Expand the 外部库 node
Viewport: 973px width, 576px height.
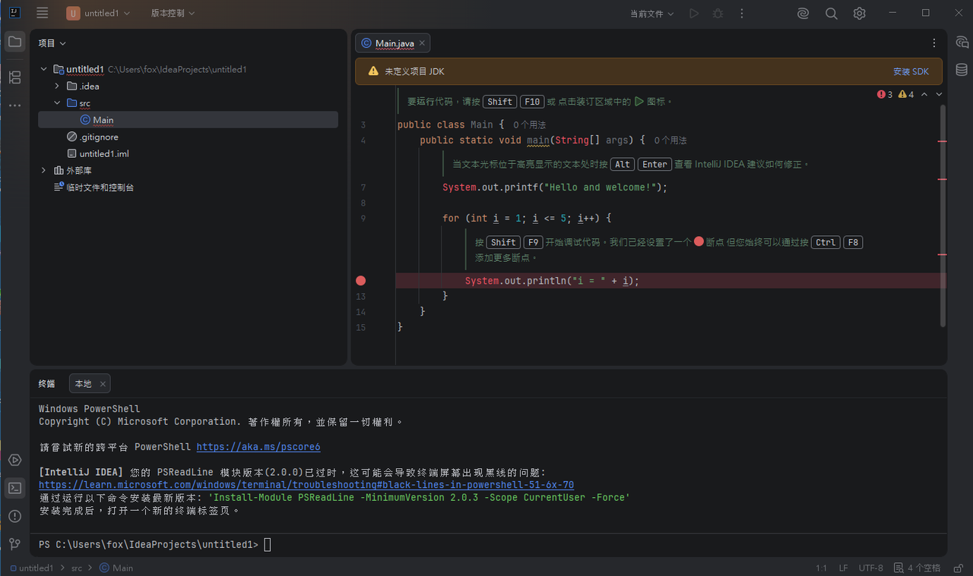(x=44, y=170)
